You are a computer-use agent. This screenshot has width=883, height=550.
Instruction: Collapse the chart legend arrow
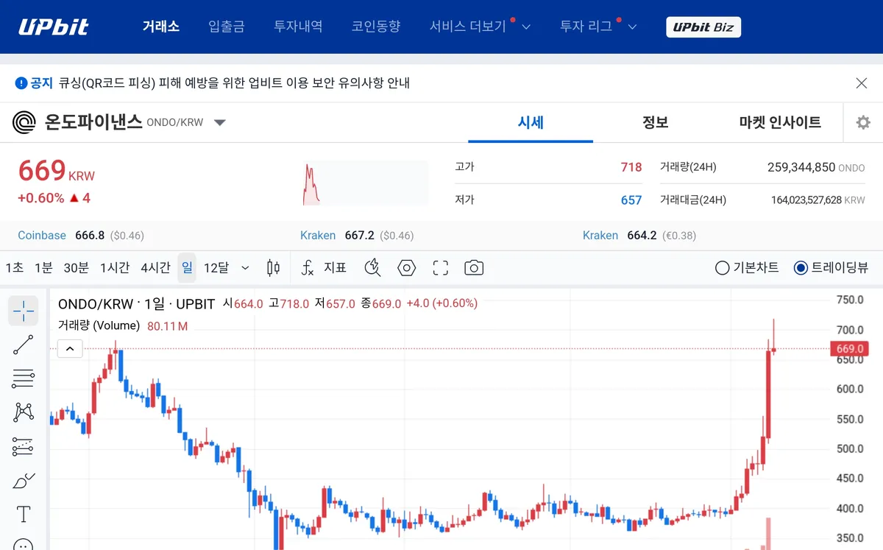[x=70, y=349]
